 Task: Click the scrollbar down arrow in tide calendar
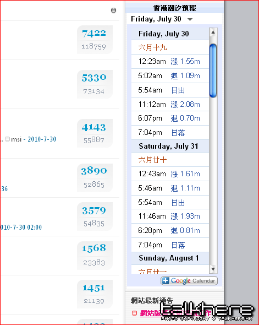pos(213,269)
